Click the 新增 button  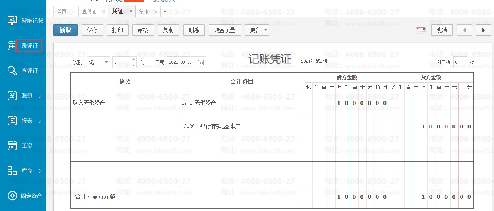(65, 30)
